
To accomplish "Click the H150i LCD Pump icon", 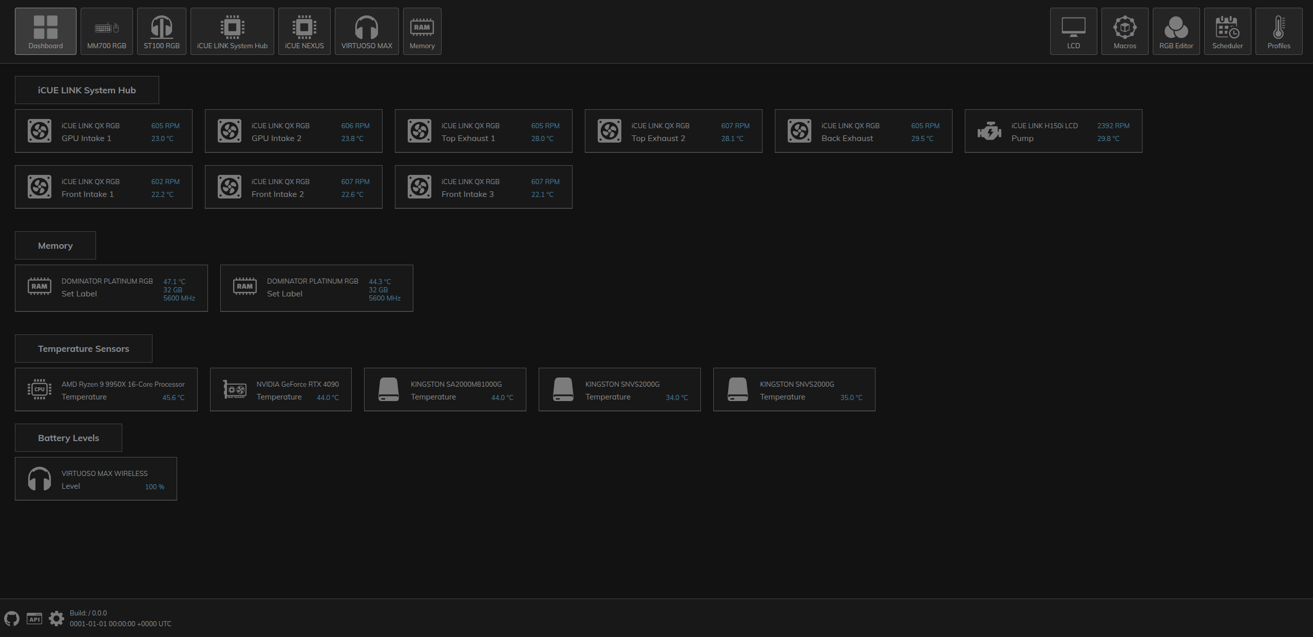I will click(989, 131).
